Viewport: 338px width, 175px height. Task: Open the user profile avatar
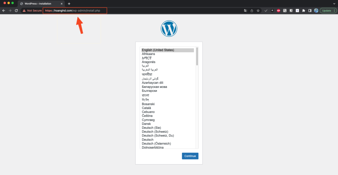coord(316,11)
